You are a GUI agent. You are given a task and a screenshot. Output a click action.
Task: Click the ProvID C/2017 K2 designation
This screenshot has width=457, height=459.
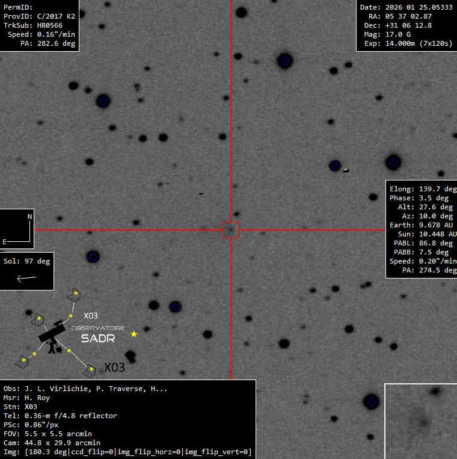tap(39, 16)
